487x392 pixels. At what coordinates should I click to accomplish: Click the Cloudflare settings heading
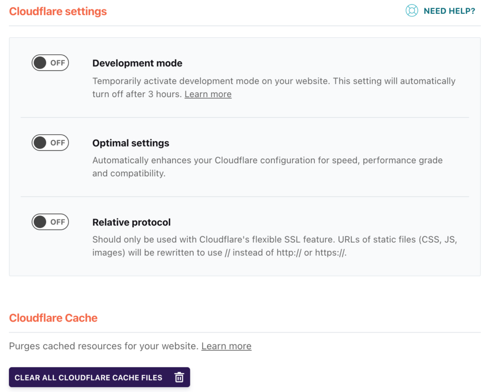(x=58, y=11)
